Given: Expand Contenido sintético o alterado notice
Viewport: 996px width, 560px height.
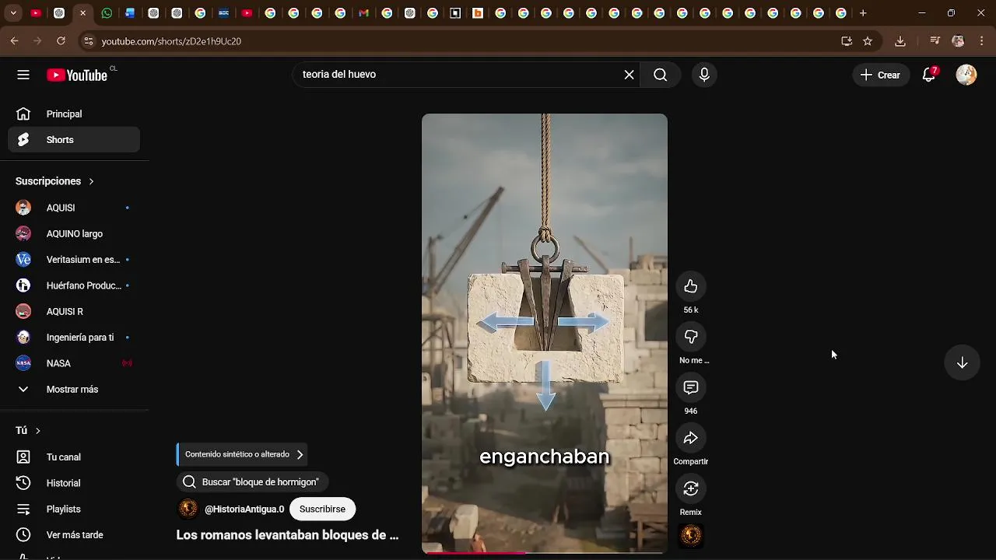Looking at the screenshot, I should 242,454.
